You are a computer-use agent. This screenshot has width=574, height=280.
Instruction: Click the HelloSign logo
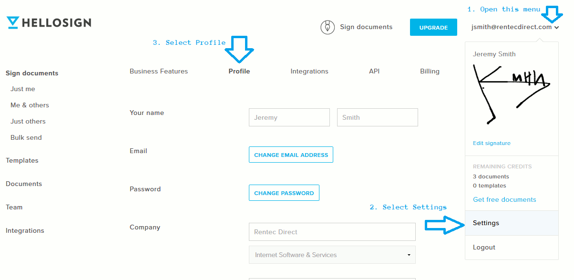[x=49, y=22]
